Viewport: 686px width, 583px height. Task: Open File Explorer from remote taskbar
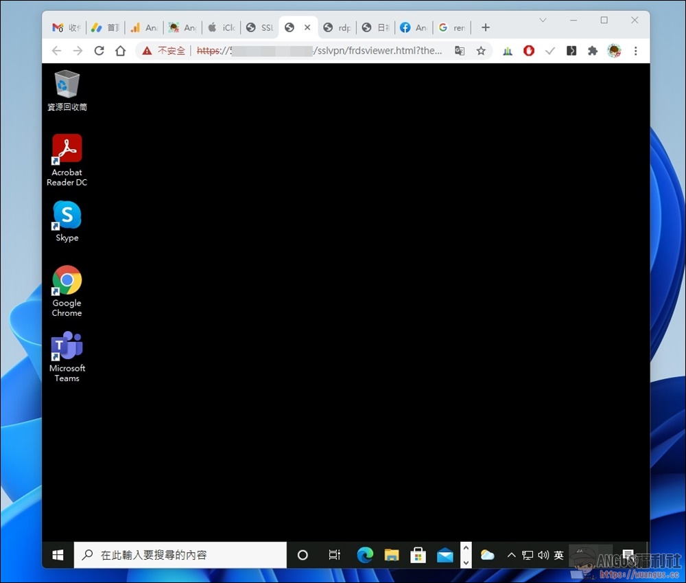tap(392, 556)
